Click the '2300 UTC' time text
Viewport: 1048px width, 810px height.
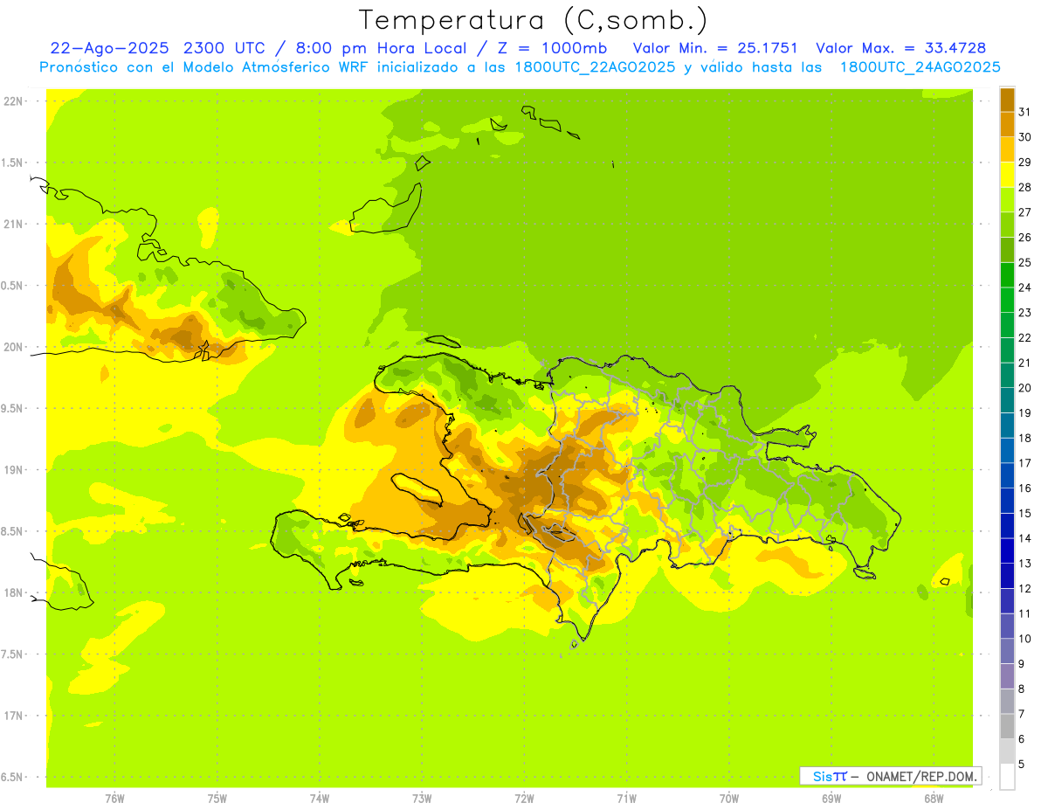[226, 48]
